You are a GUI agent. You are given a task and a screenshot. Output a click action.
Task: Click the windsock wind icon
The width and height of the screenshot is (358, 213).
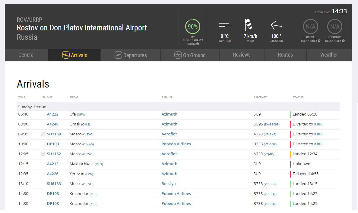tap(249, 25)
